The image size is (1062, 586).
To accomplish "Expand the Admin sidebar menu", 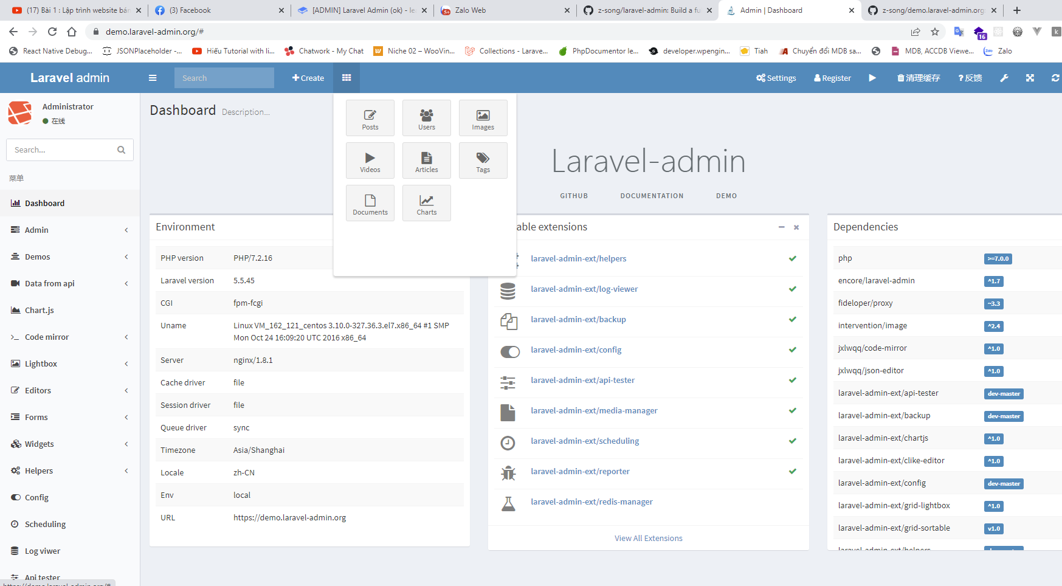I will [69, 230].
